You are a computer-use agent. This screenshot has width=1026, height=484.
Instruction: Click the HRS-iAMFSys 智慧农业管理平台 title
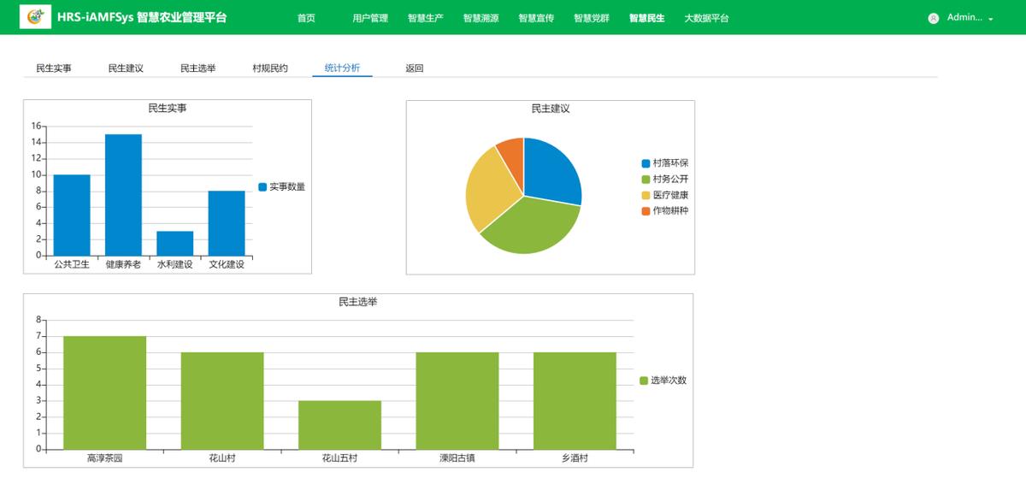point(142,17)
